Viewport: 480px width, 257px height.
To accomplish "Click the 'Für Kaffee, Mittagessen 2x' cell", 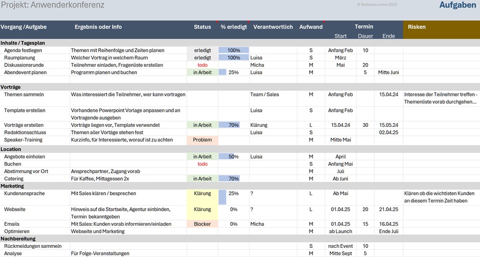I will point(129,179).
